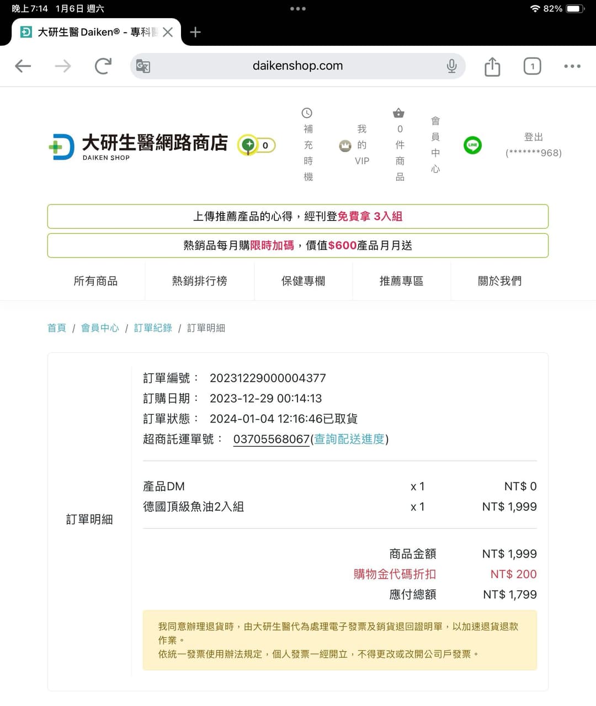Click the 已取貨 order status text
The width and height of the screenshot is (596, 706).
click(340, 419)
